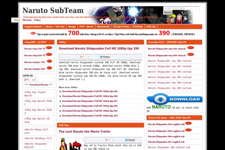
Task: Select the Manga navigation tab
Action: click(x=72, y=27)
